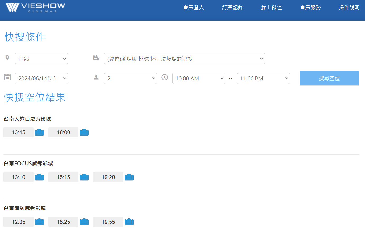Open 會員服務 in the top menu
Viewport: 365px width, 236px height.
click(310, 7)
